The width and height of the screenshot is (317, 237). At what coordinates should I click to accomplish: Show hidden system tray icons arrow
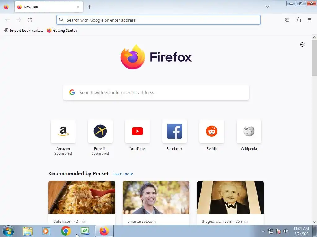click(x=263, y=231)
